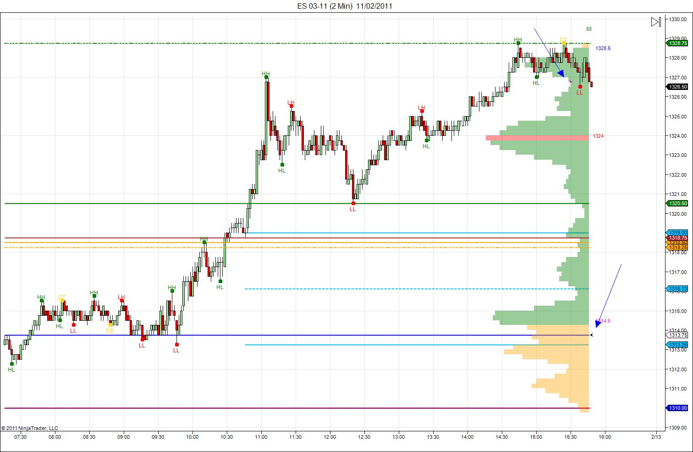The image size is (693, 452).
Task: Click the 1321.00 price axis label
Action: (677, 194)
